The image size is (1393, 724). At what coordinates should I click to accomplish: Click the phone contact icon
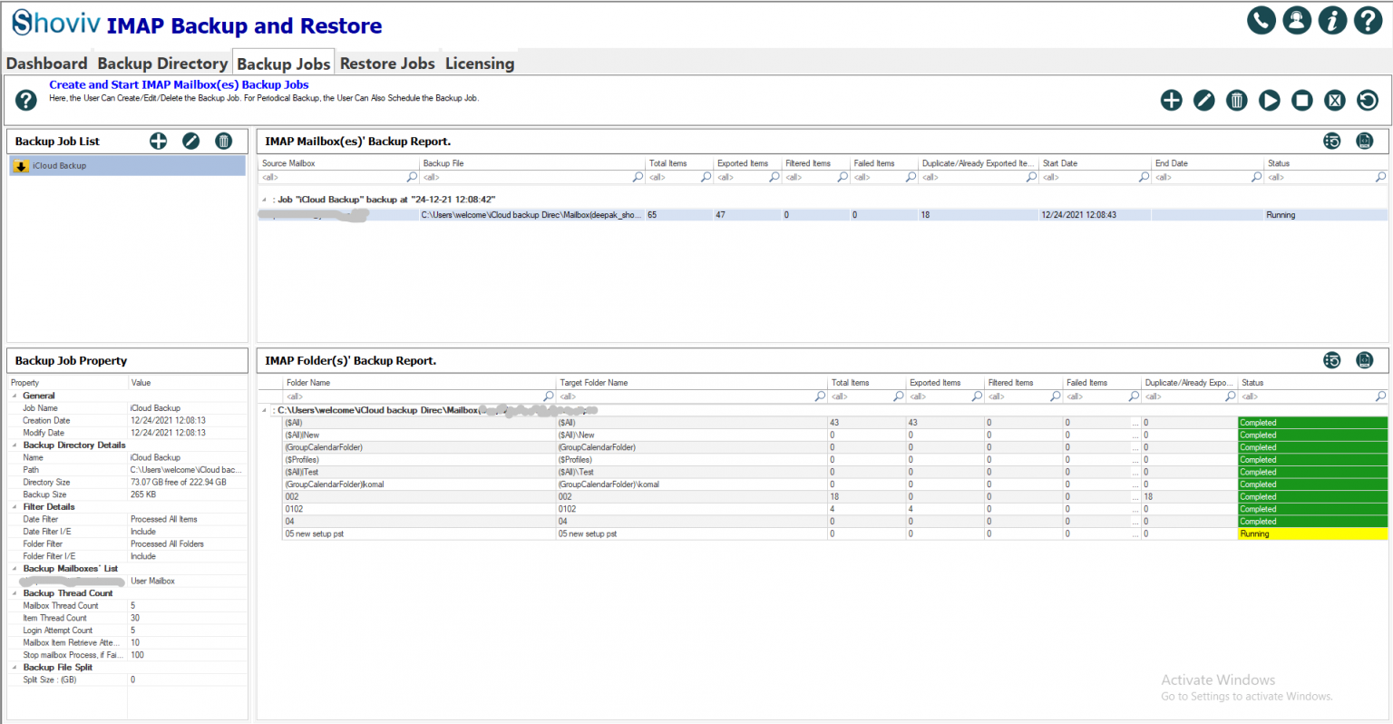[1261, 20]
